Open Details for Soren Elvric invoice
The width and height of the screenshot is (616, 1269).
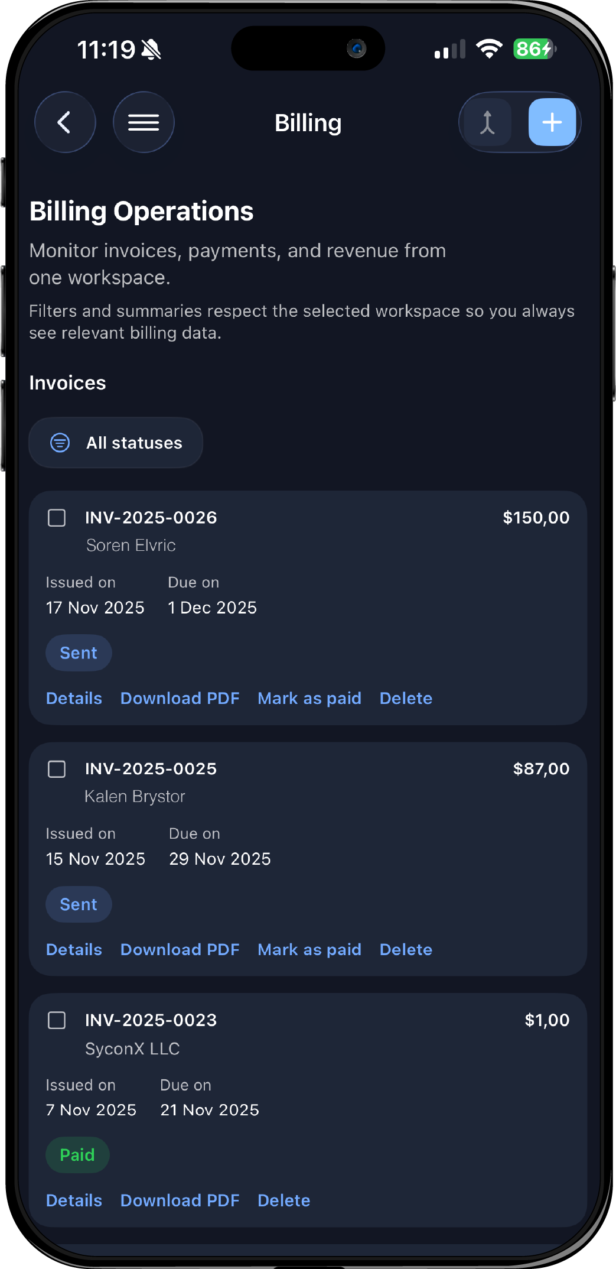(74, 699)
